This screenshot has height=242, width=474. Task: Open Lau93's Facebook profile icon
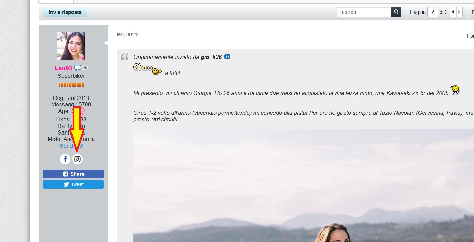(x=65, y=159)
